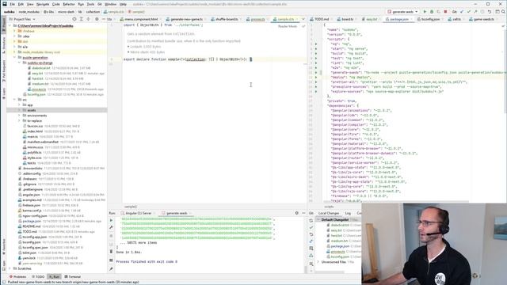The width and height of the screenshot is (507, 285).
Task: Expand the environments folder
Action: tap(19, 116)
